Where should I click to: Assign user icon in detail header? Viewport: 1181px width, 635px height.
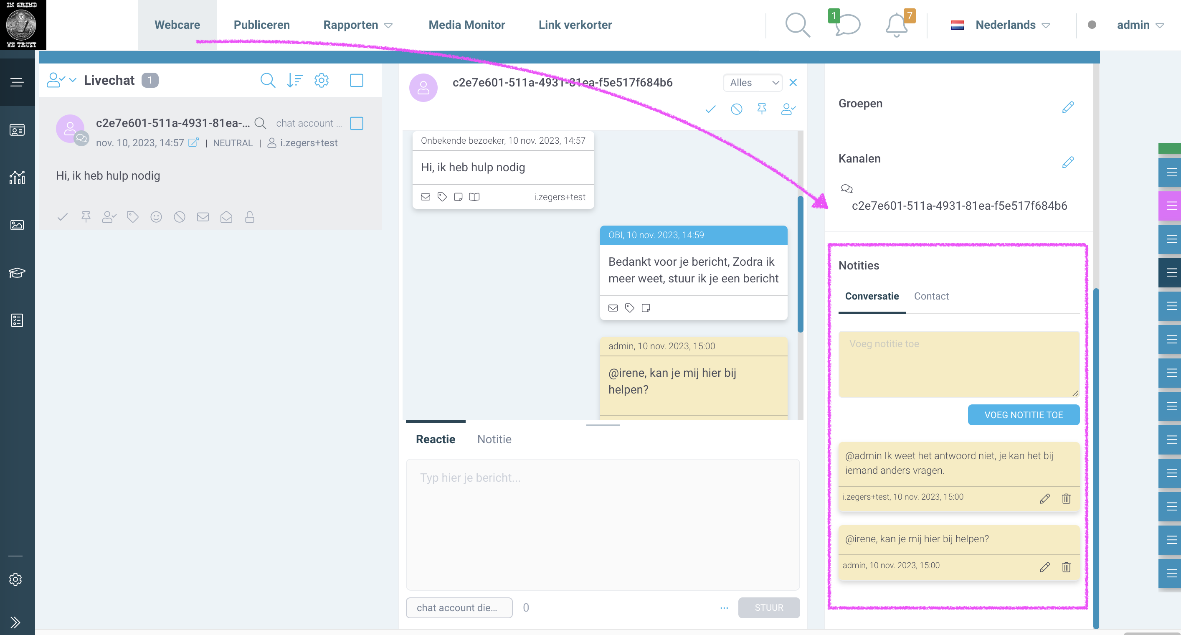[788, 109]
